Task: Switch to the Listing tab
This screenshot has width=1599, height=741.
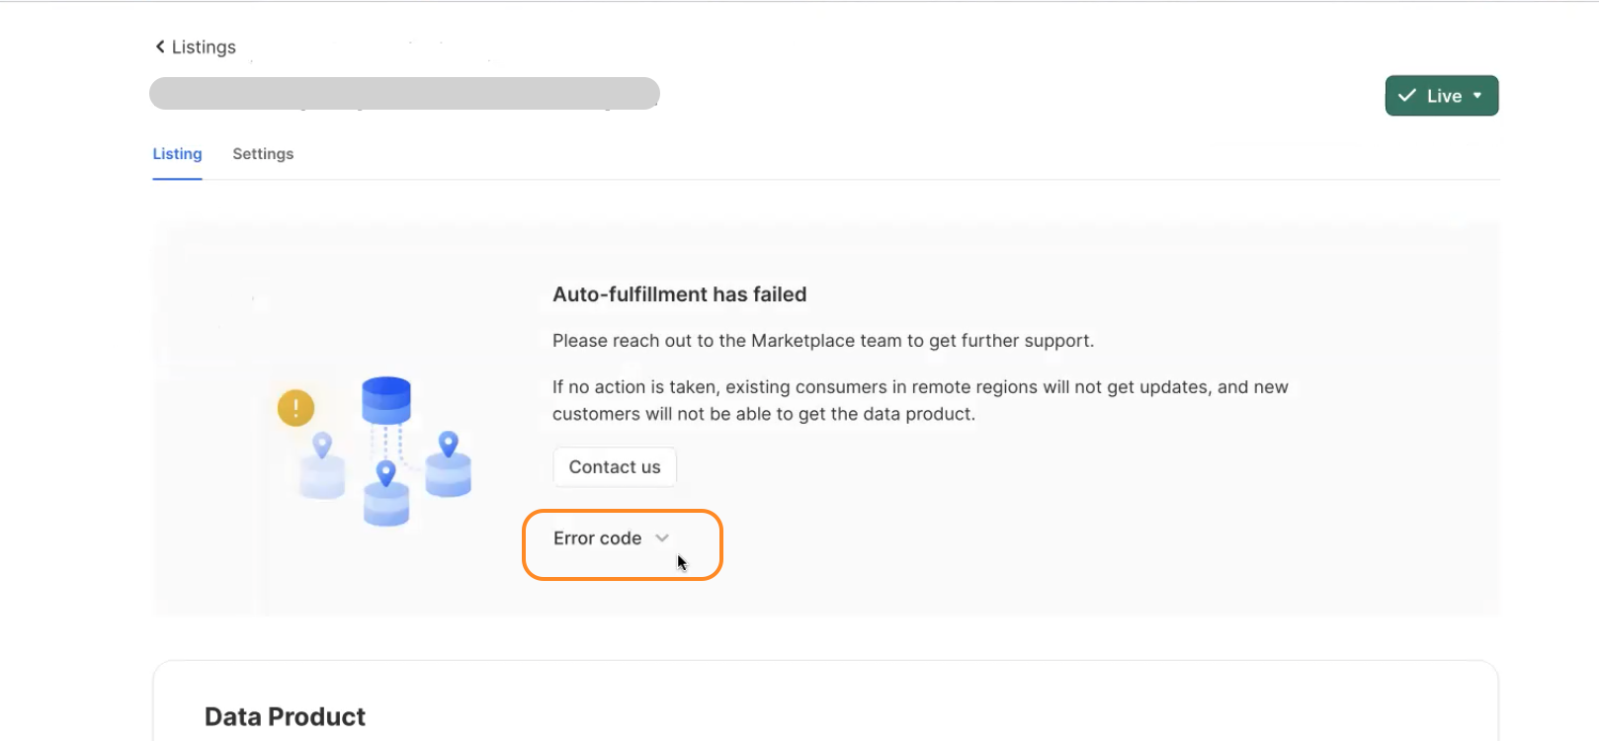Action: point(177,154)
